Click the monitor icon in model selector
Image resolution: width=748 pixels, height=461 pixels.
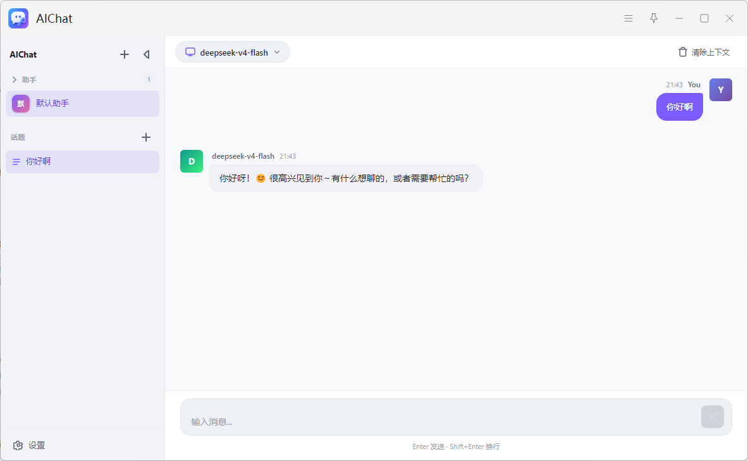[190, 52]
